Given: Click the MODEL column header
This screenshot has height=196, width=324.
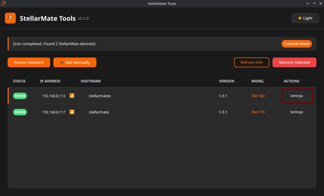Looking at the screenshot, I should coord(257,81).
